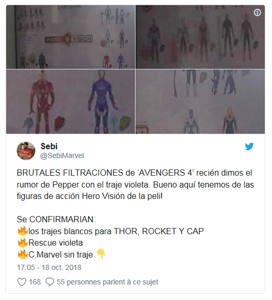This screenshot has width=272, height=300.
Task: View the 55 personnes parlent à ce sujet link
Action: tap(107, 282)
